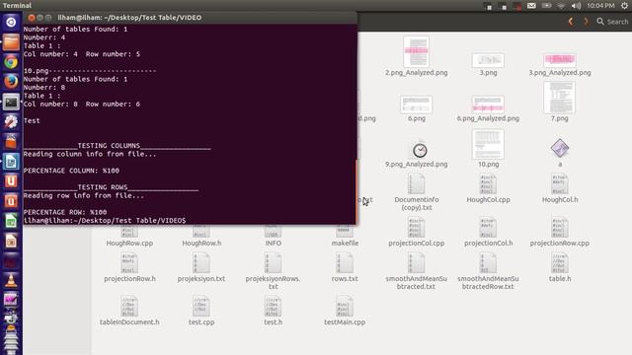Select the executable file named a

pos(560,153)
